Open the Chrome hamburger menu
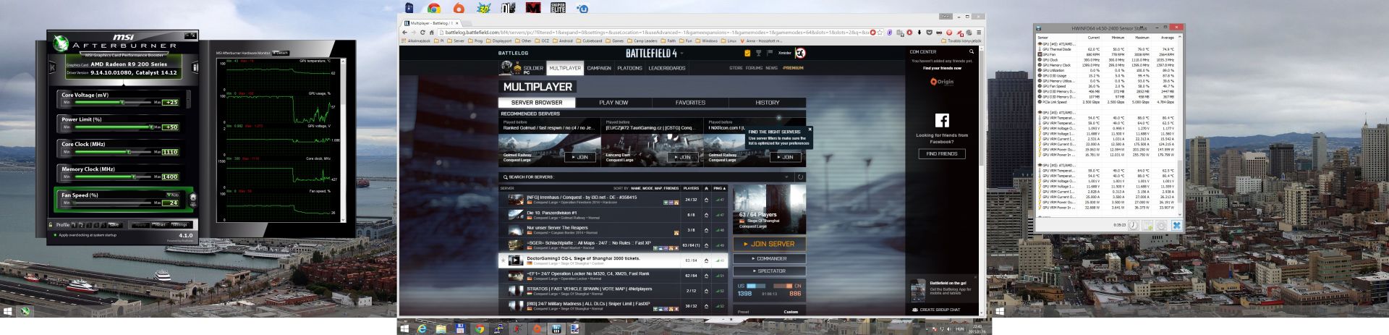The image size is (1389, 335). (979, 33)
